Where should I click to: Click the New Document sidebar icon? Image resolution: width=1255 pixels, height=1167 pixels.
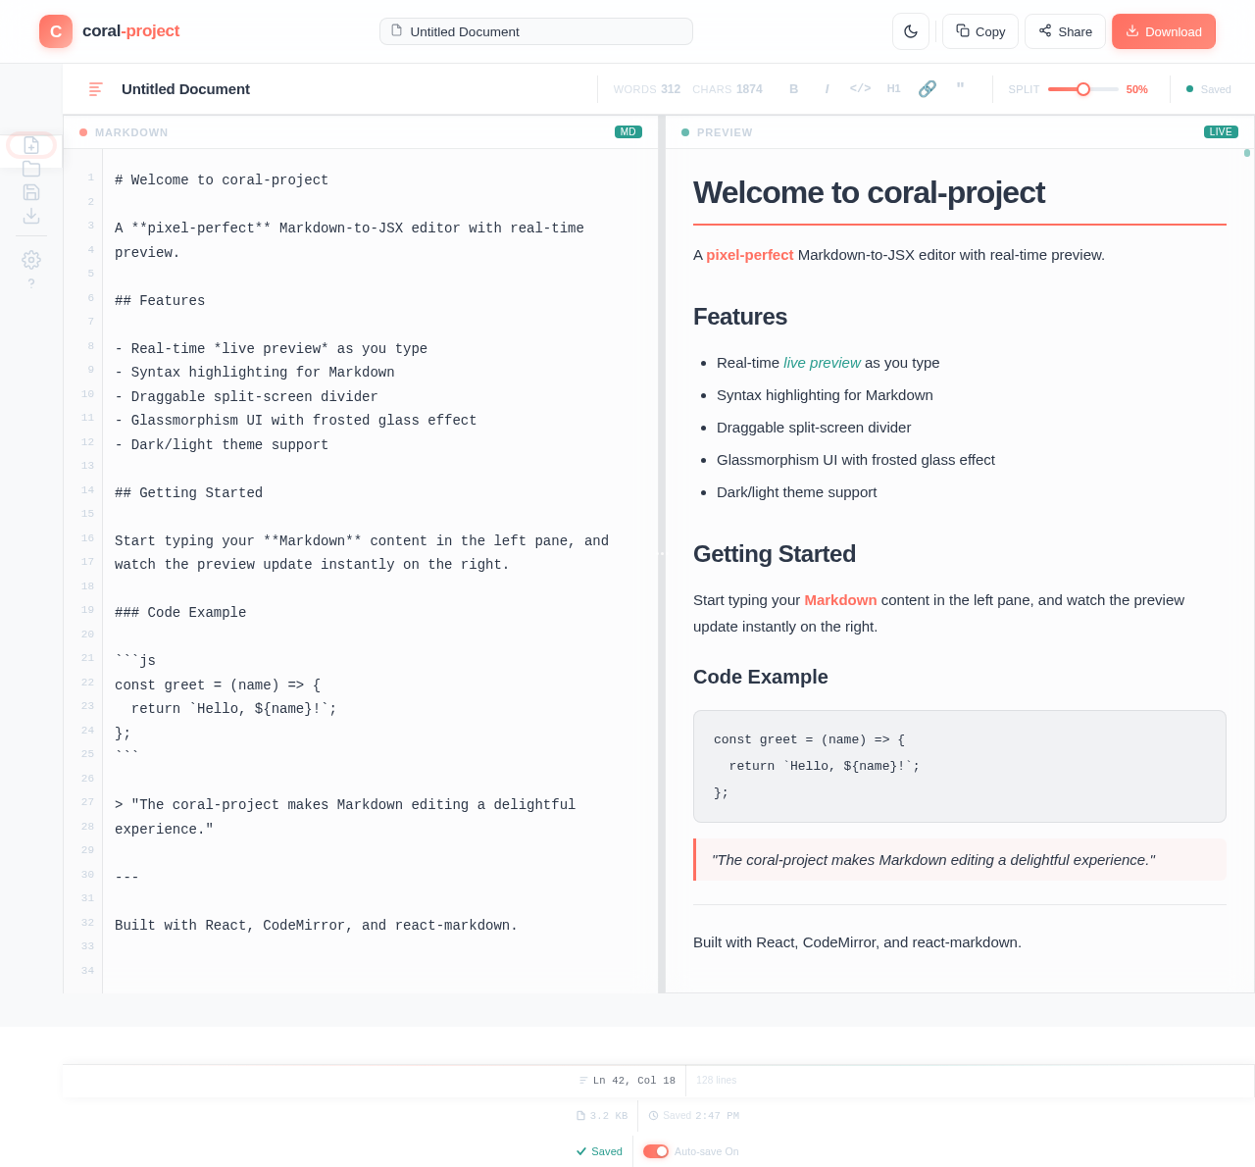(31, 145)
